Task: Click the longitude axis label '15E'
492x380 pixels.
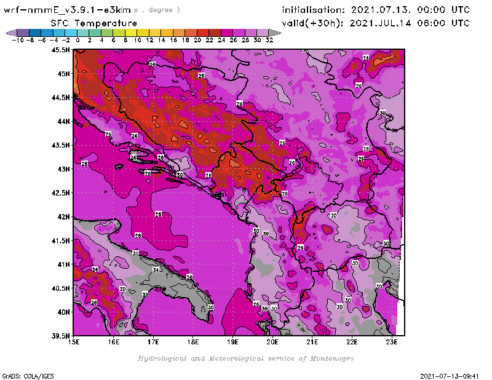Action: (x=74, y=342)
